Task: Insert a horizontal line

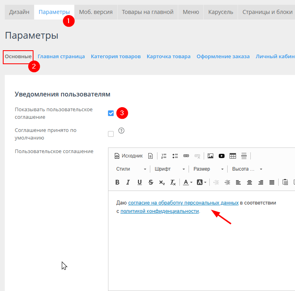Action: (244, 156)
